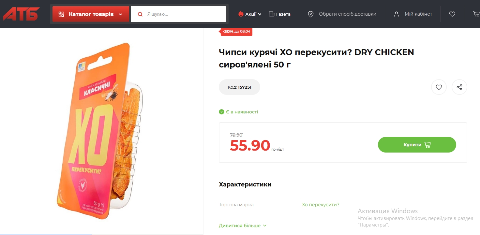Open Мій кабінет account menu
This screenshot has width=480, height=235.
coord(418,14)
